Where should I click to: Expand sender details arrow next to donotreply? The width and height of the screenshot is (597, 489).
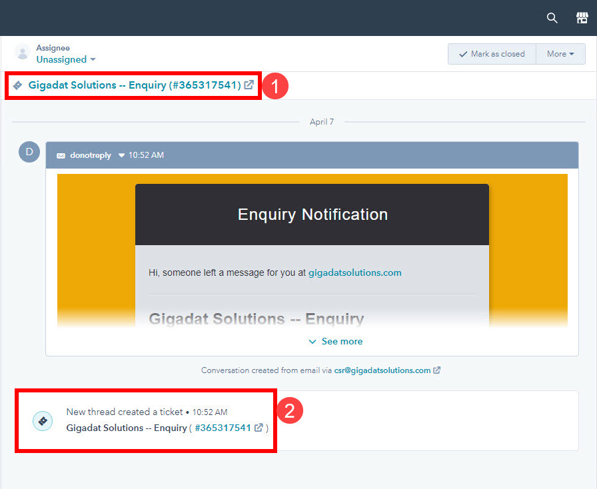pos(121,155)
